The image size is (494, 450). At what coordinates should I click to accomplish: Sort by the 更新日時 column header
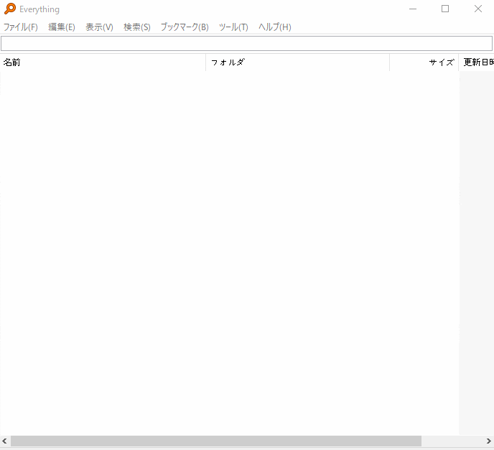click(x=476, y=62)
